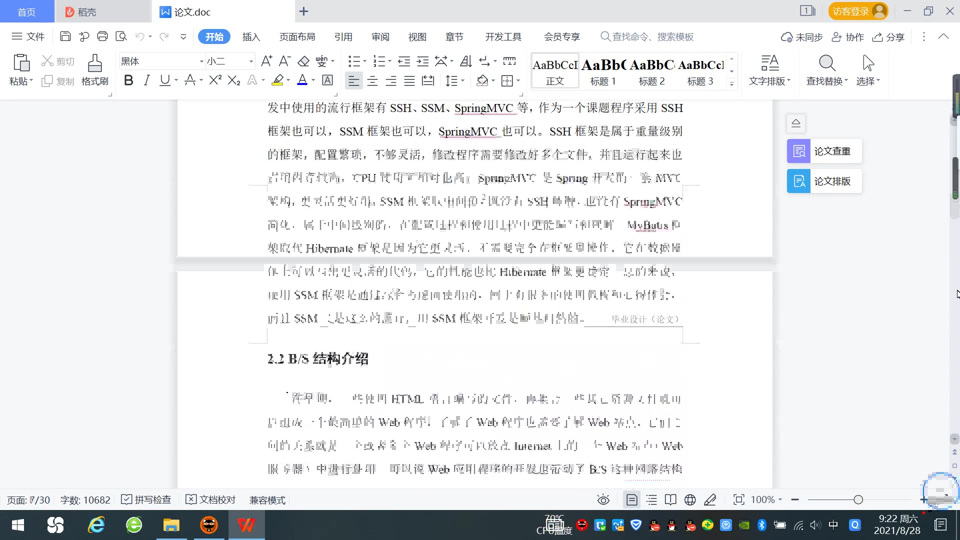Toggle Bold formatting

point(128,80)
